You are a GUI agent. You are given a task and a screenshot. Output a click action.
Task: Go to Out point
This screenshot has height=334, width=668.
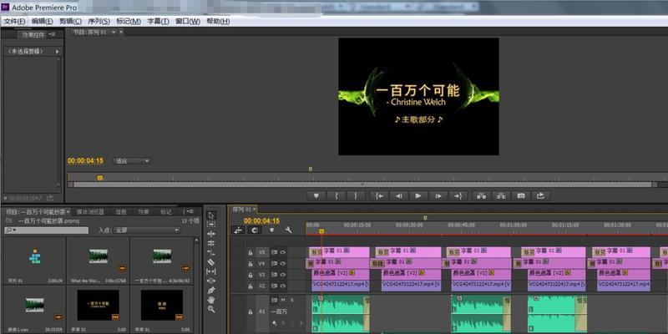[458, 196]
